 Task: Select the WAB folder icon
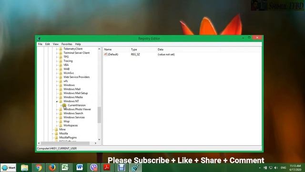point(61,69)
